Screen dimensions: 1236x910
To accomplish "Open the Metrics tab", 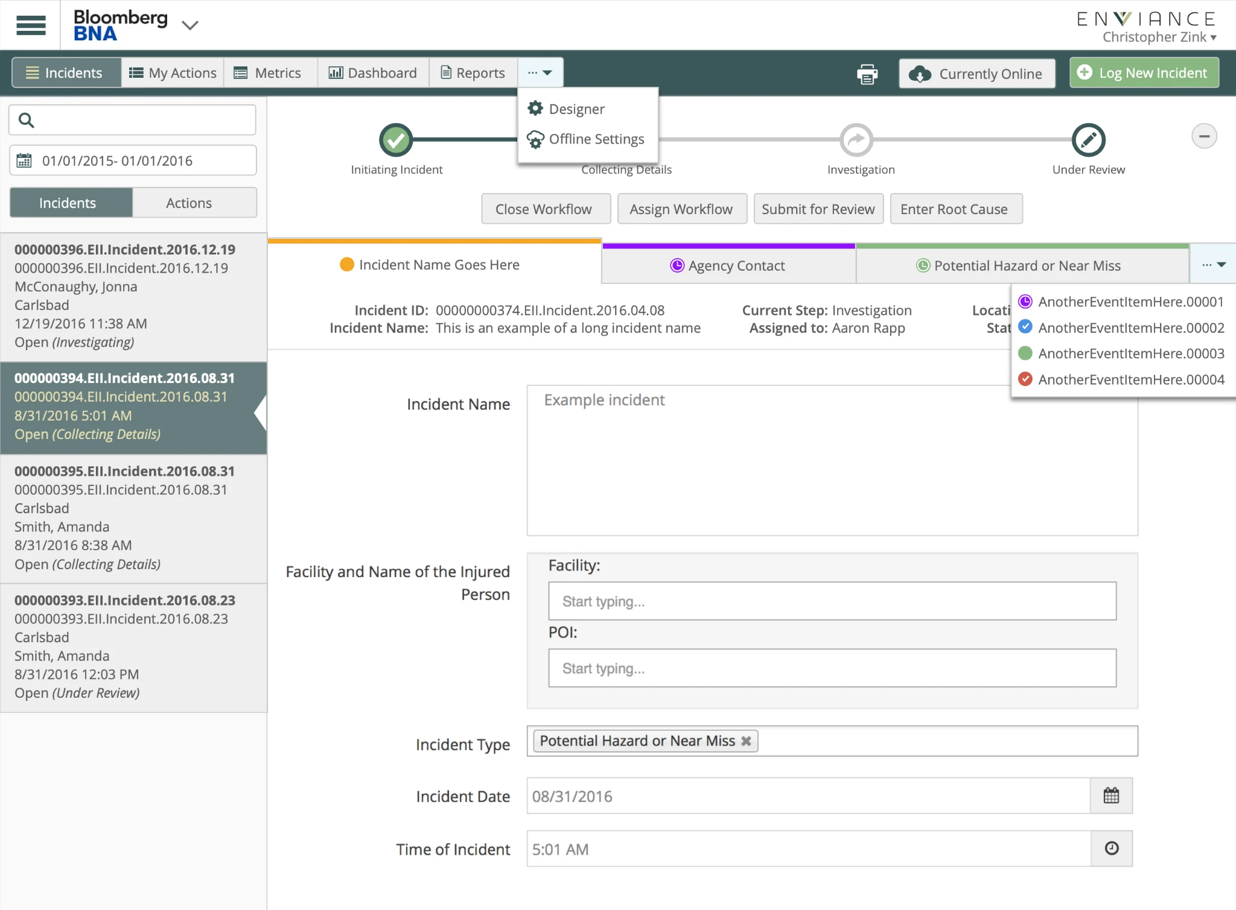I will (x=270, y=73).
